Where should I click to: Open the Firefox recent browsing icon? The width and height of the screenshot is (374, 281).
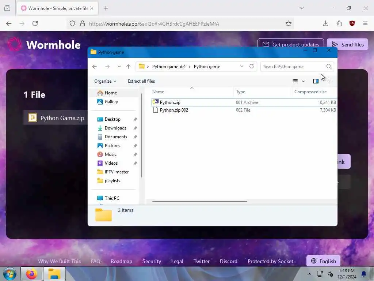7,8
